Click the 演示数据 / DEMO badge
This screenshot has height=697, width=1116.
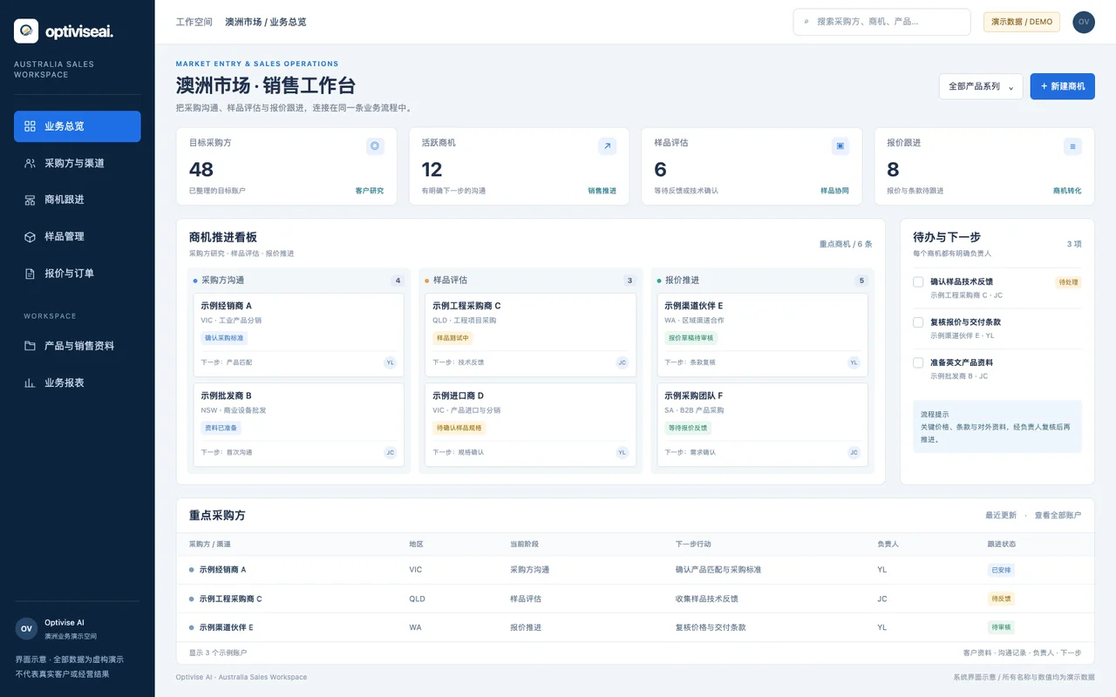(x=1022, y=22)
